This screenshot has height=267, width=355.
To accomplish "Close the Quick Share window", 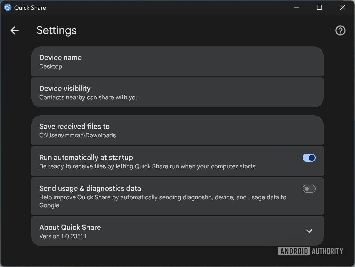I will point(342,7).
